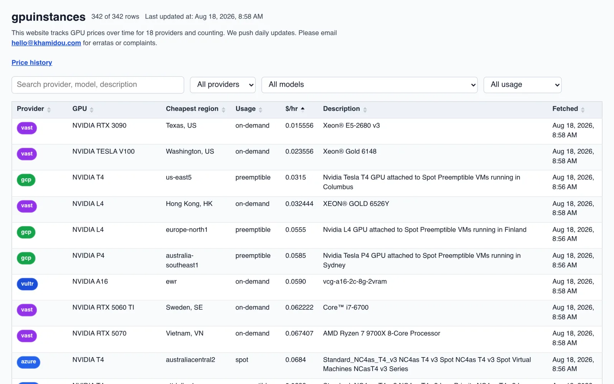Select the NVIDIA RTX 3090 cell
This screenshot has width=614, height=384.
(99, 126)
